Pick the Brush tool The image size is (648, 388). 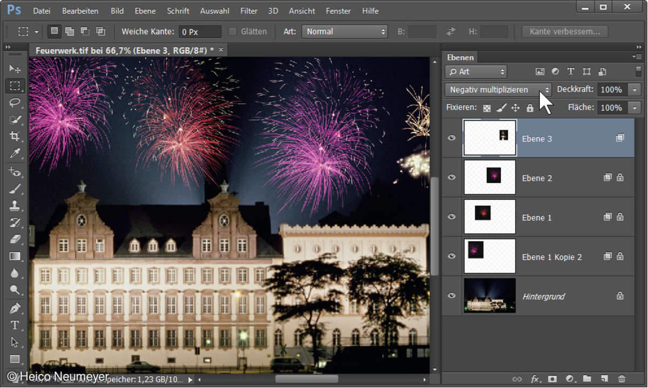click(15, 189)
